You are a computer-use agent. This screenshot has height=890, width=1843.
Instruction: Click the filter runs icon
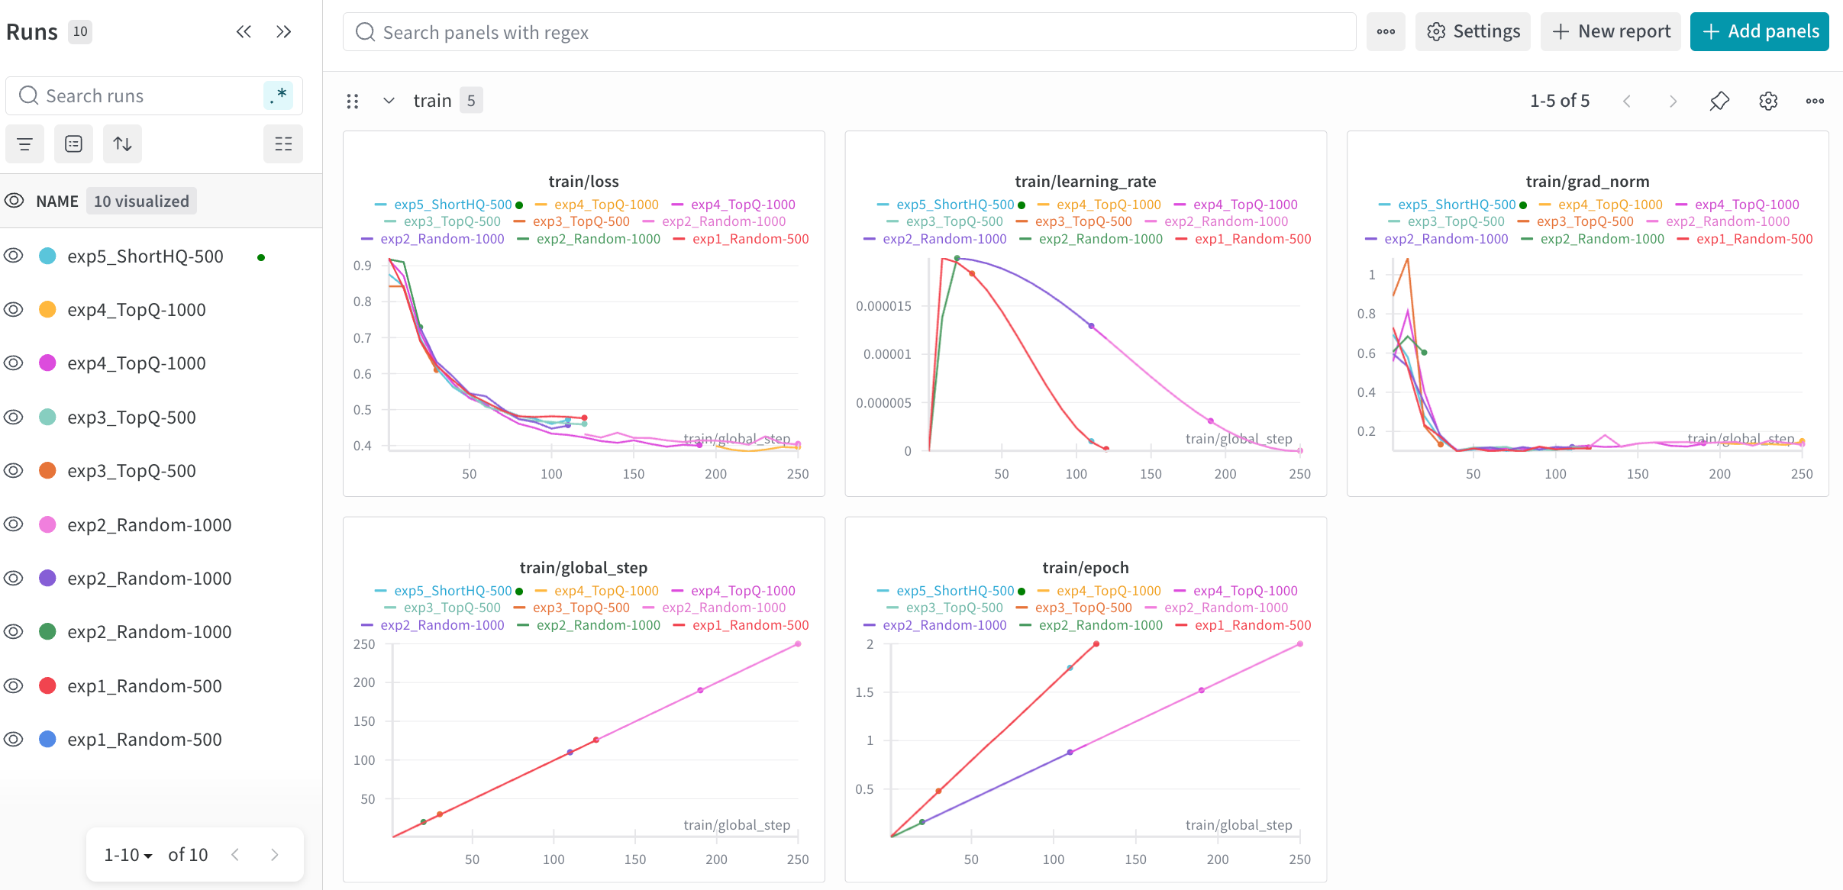[24, 144]
